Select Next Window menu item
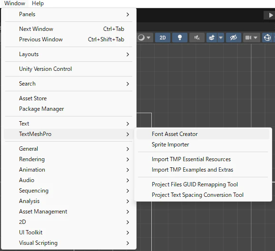 pos(69,29)
